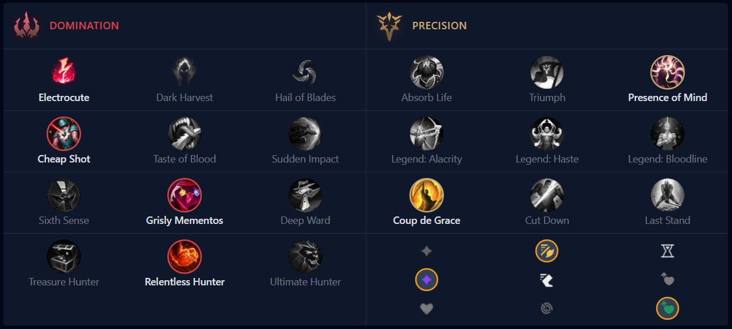Select the Ultimate Hunter rune icon
The width and height of the screenshot is (732, 329).
tap(305, 256)
